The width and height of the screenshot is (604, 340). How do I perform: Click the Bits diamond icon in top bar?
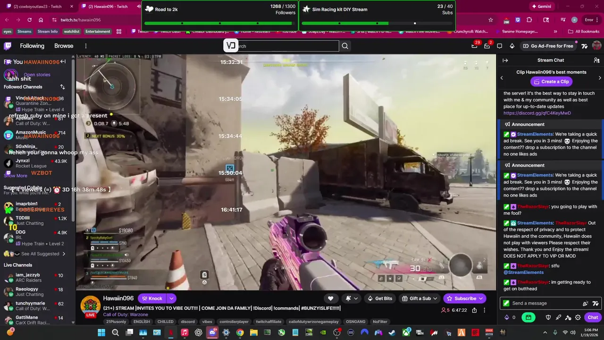[512, 46]
